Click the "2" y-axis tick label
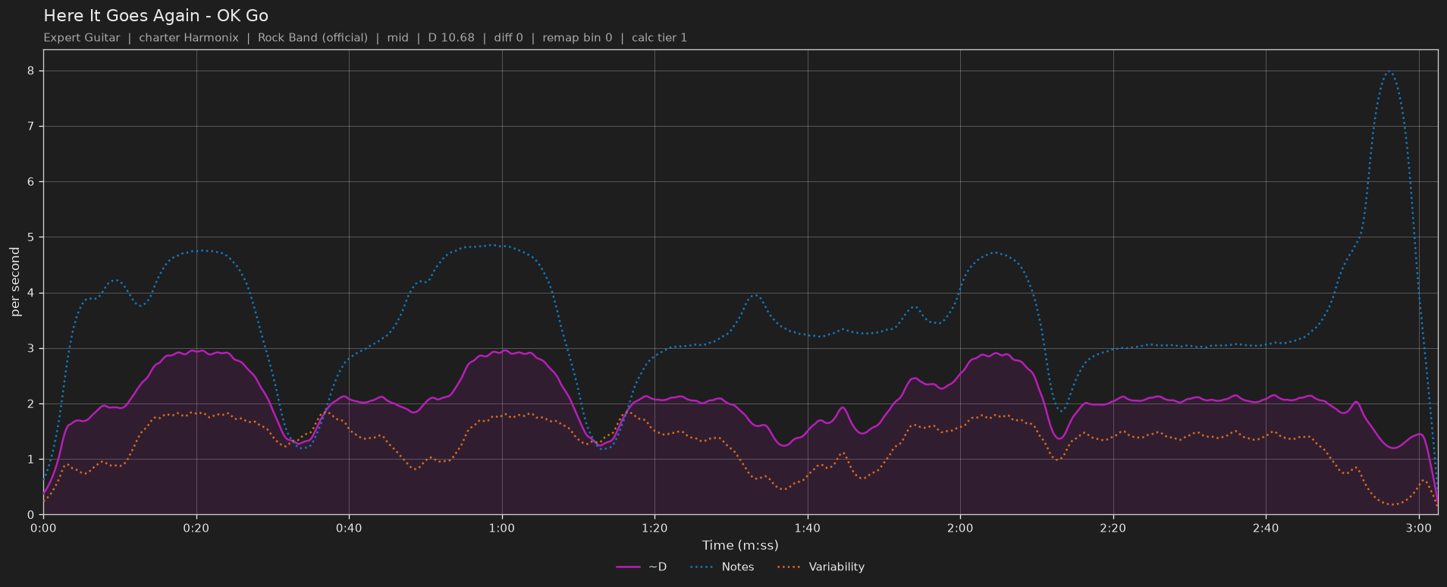 (31, 404)
